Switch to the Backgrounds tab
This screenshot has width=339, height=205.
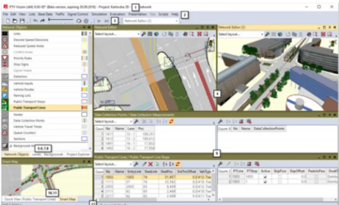(x=54, y=154)
